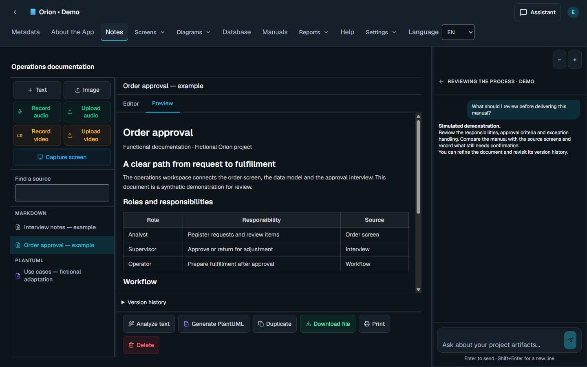
Task: Generate PlantUML from the note
Action: [x=214, y=324]
